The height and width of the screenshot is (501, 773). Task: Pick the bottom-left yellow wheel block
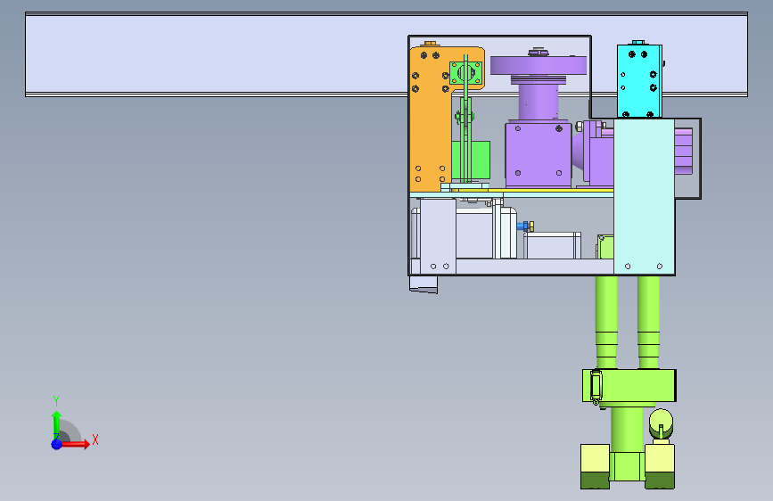[x=595, y=466]
